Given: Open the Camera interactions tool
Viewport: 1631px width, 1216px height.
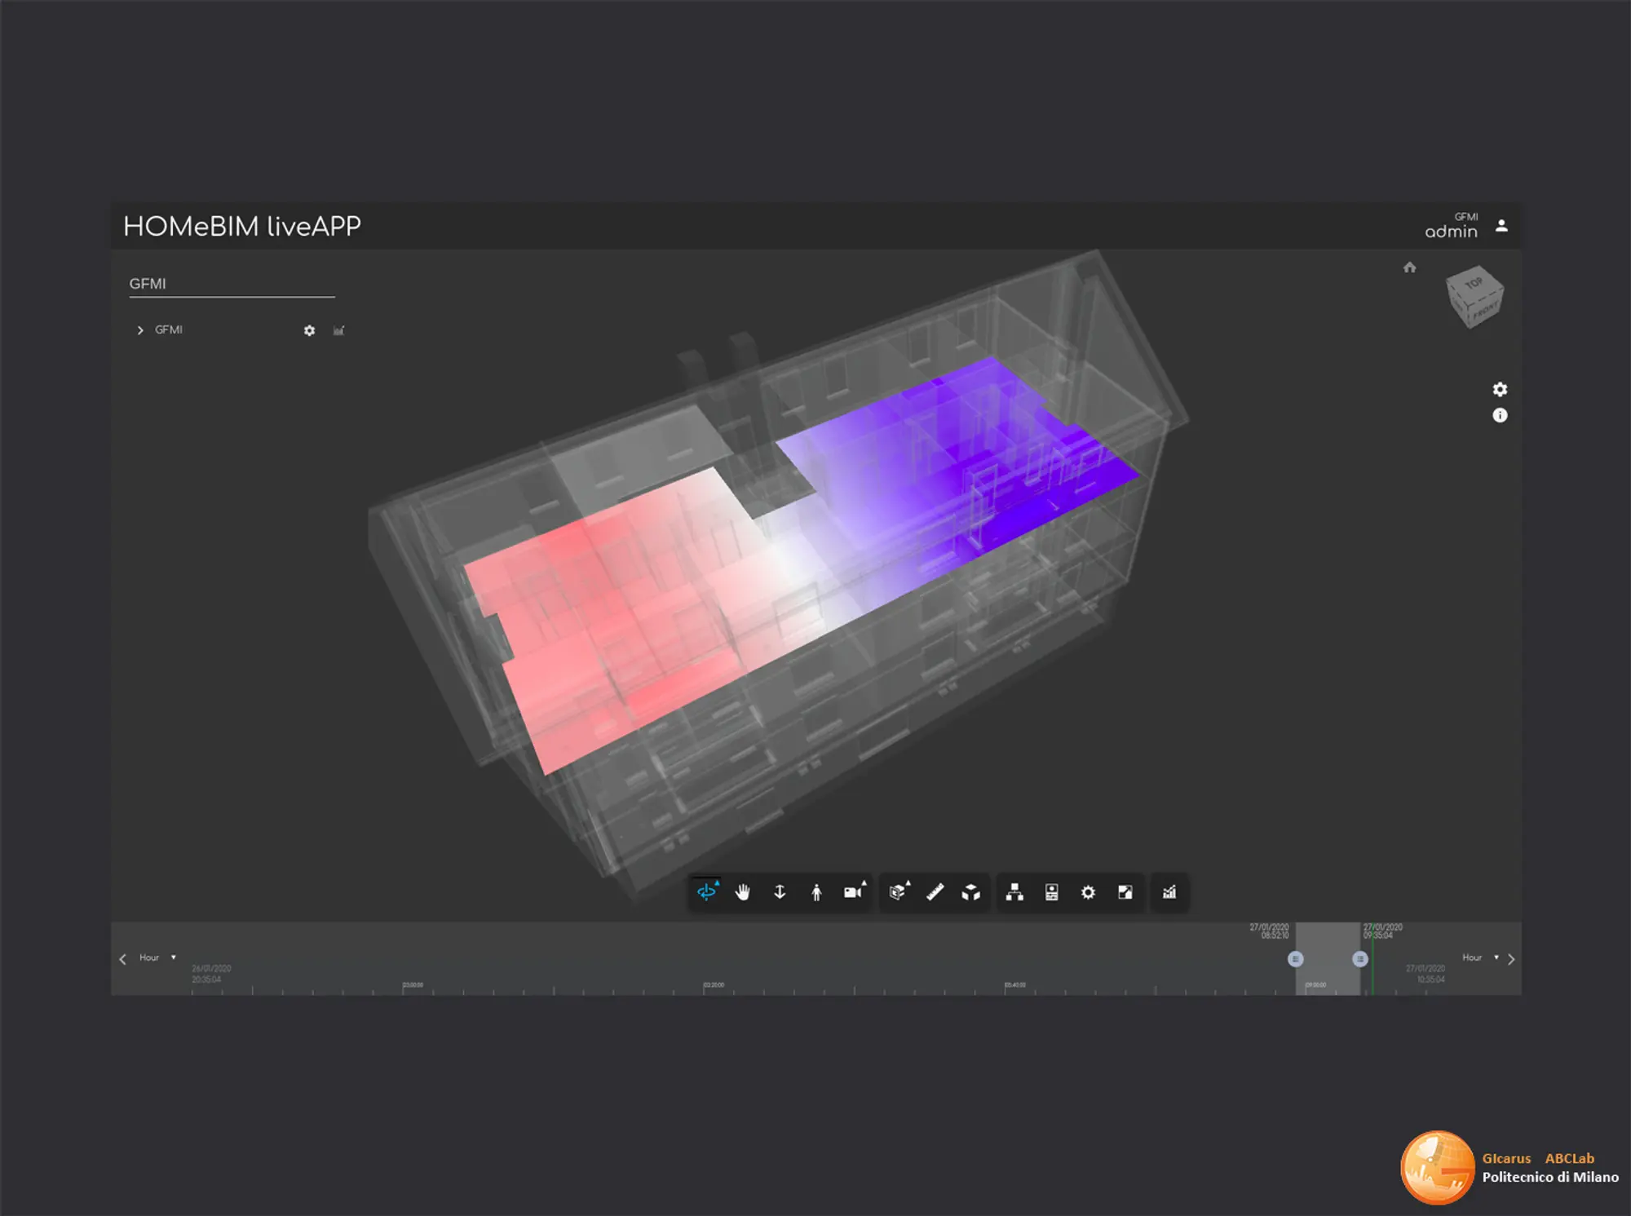Looking at the screenshot, I should click(853, 892).
